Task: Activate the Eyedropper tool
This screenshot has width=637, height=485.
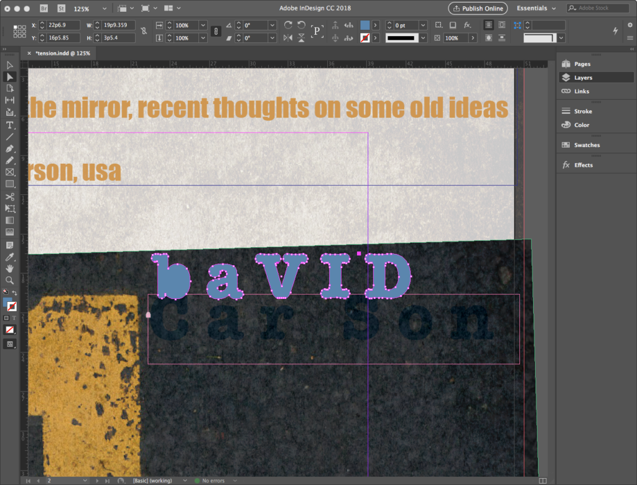Action: [x=10, y=257]
